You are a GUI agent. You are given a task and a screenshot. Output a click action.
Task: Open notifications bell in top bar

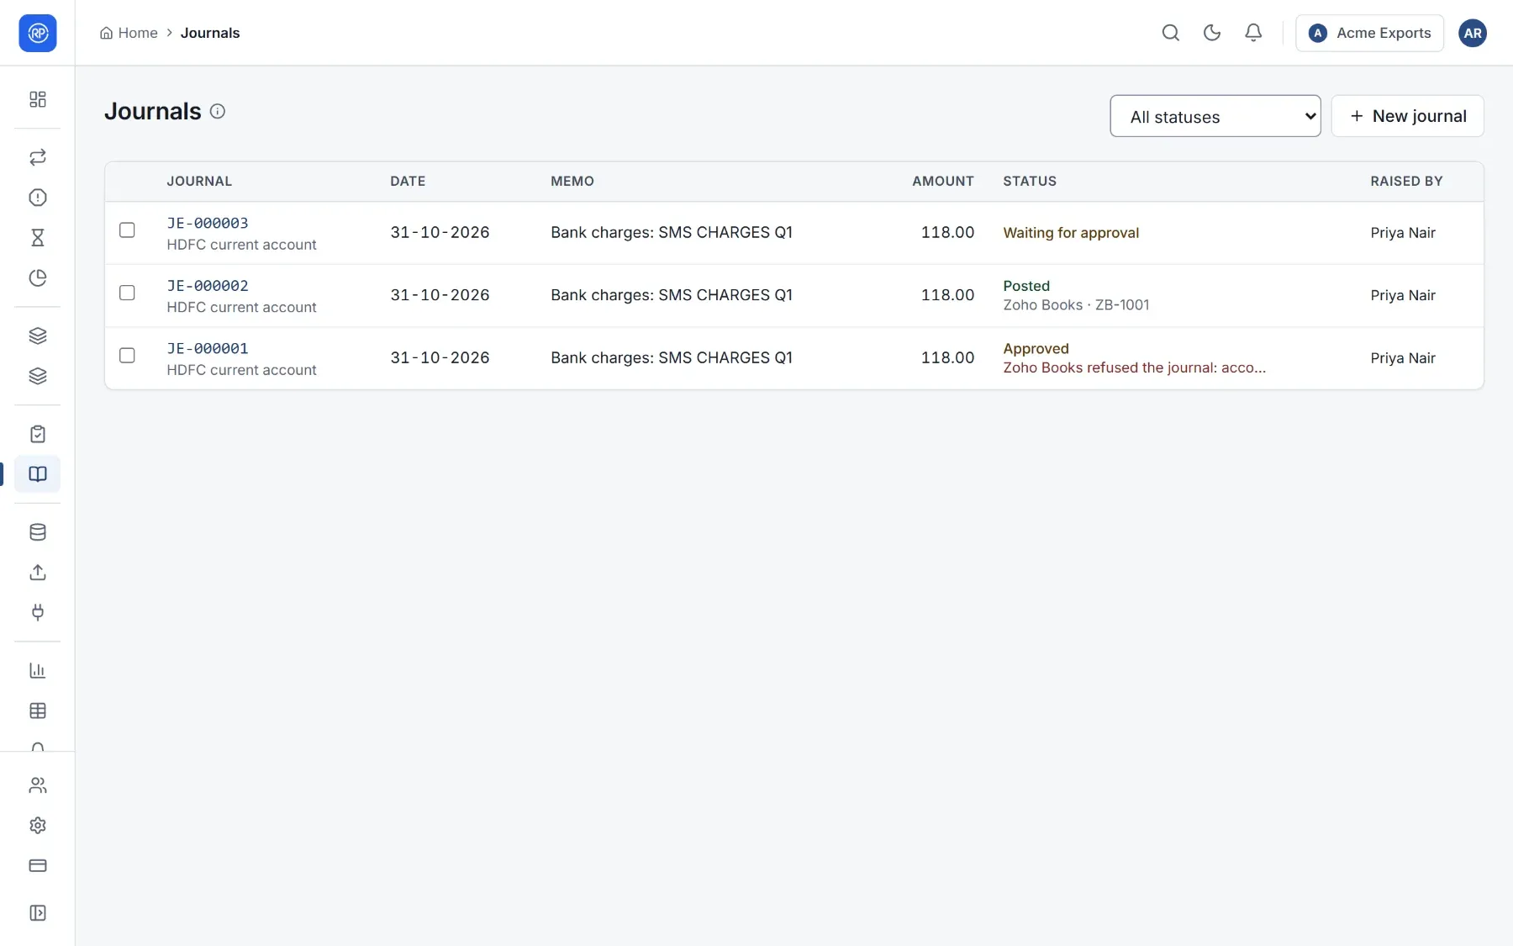coord(1253,33)
